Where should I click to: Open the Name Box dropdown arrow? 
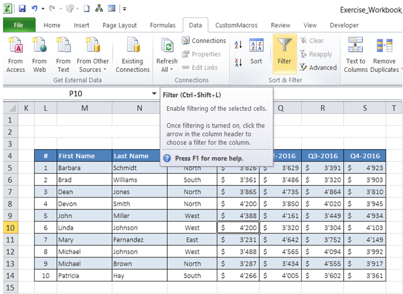click(154, 94)
